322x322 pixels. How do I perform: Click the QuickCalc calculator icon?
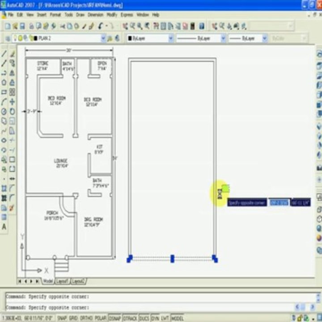(192, 26)
